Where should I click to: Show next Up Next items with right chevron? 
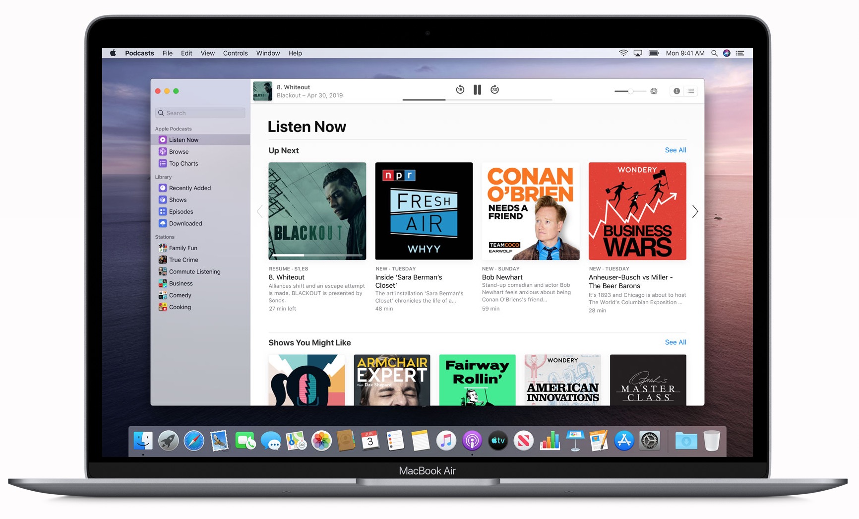coord(695,212)
